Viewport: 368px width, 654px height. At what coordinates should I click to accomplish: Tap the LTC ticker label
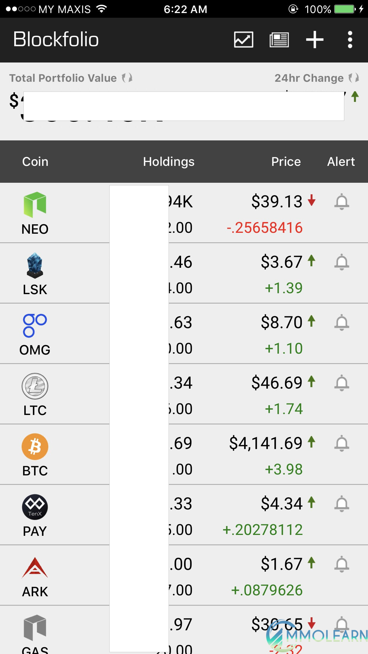[35, 411]
